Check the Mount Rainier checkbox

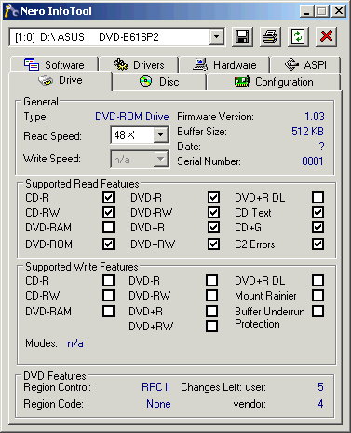[x=318, y=295]
